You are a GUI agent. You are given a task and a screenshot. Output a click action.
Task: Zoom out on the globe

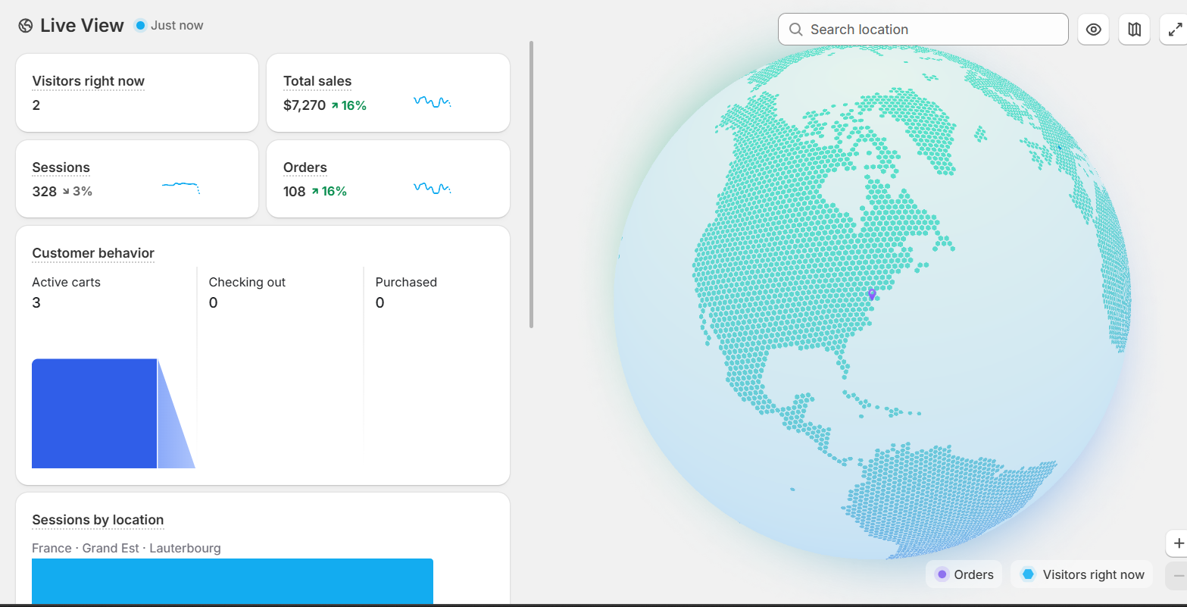click(1178, 576)
